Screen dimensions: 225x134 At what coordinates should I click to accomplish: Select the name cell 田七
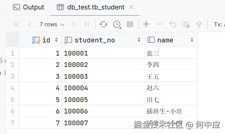(171, 100)
